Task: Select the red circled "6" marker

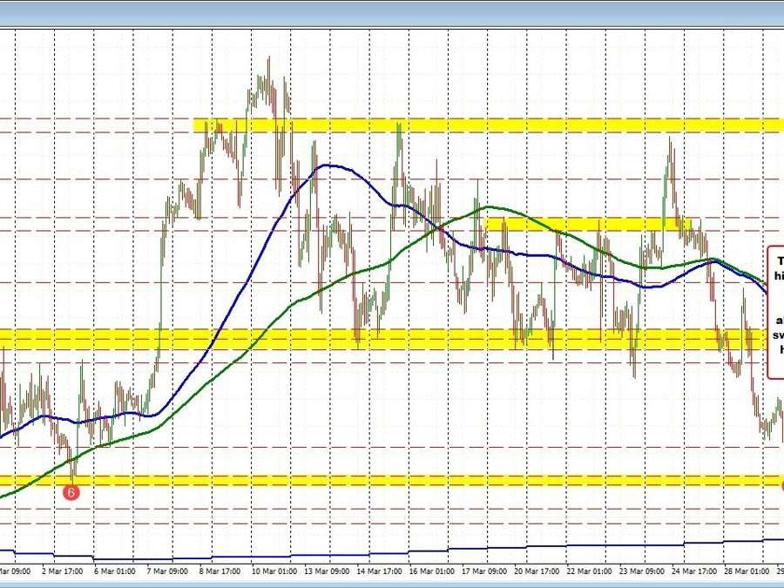Action: click(72, 491)
